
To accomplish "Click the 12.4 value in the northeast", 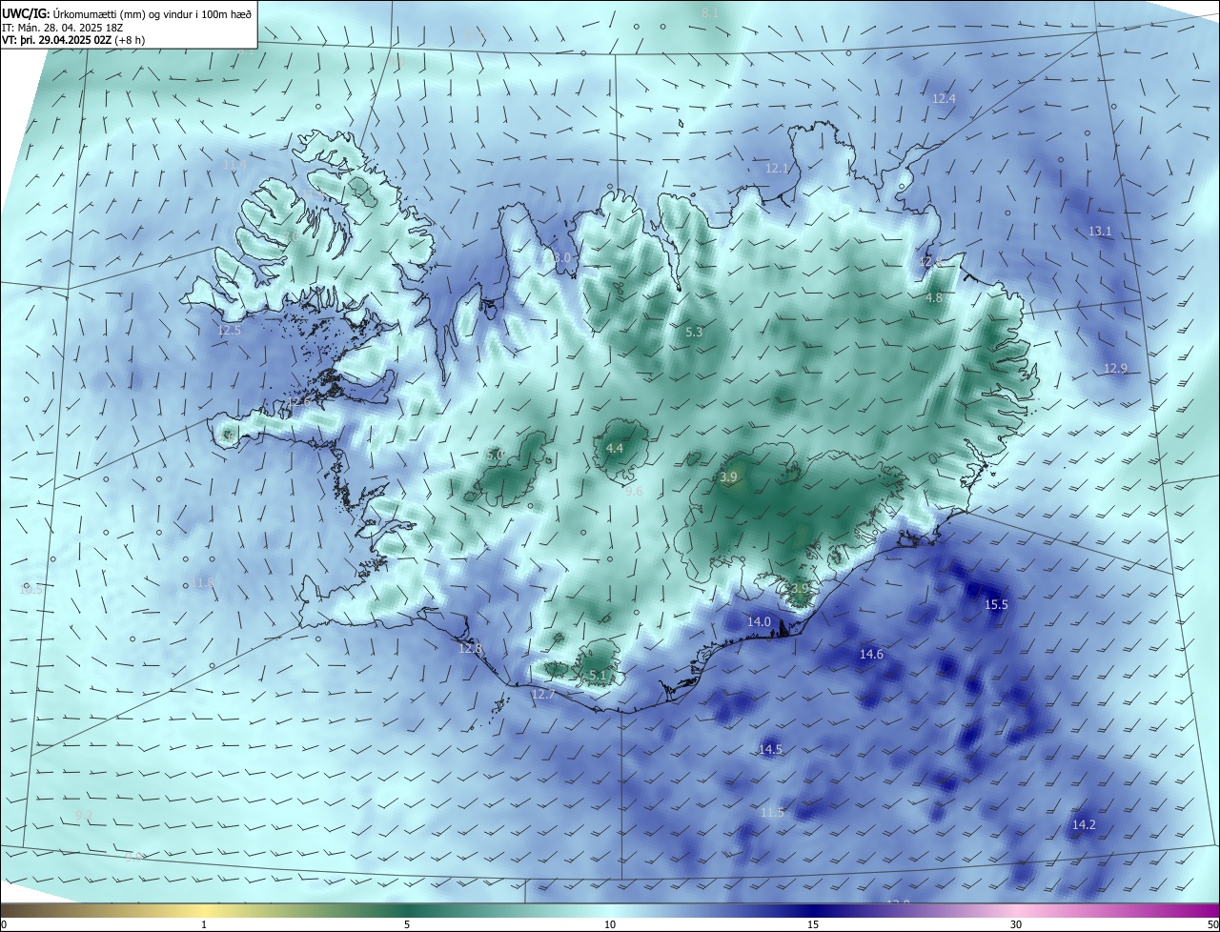I will tap(944, 99).
